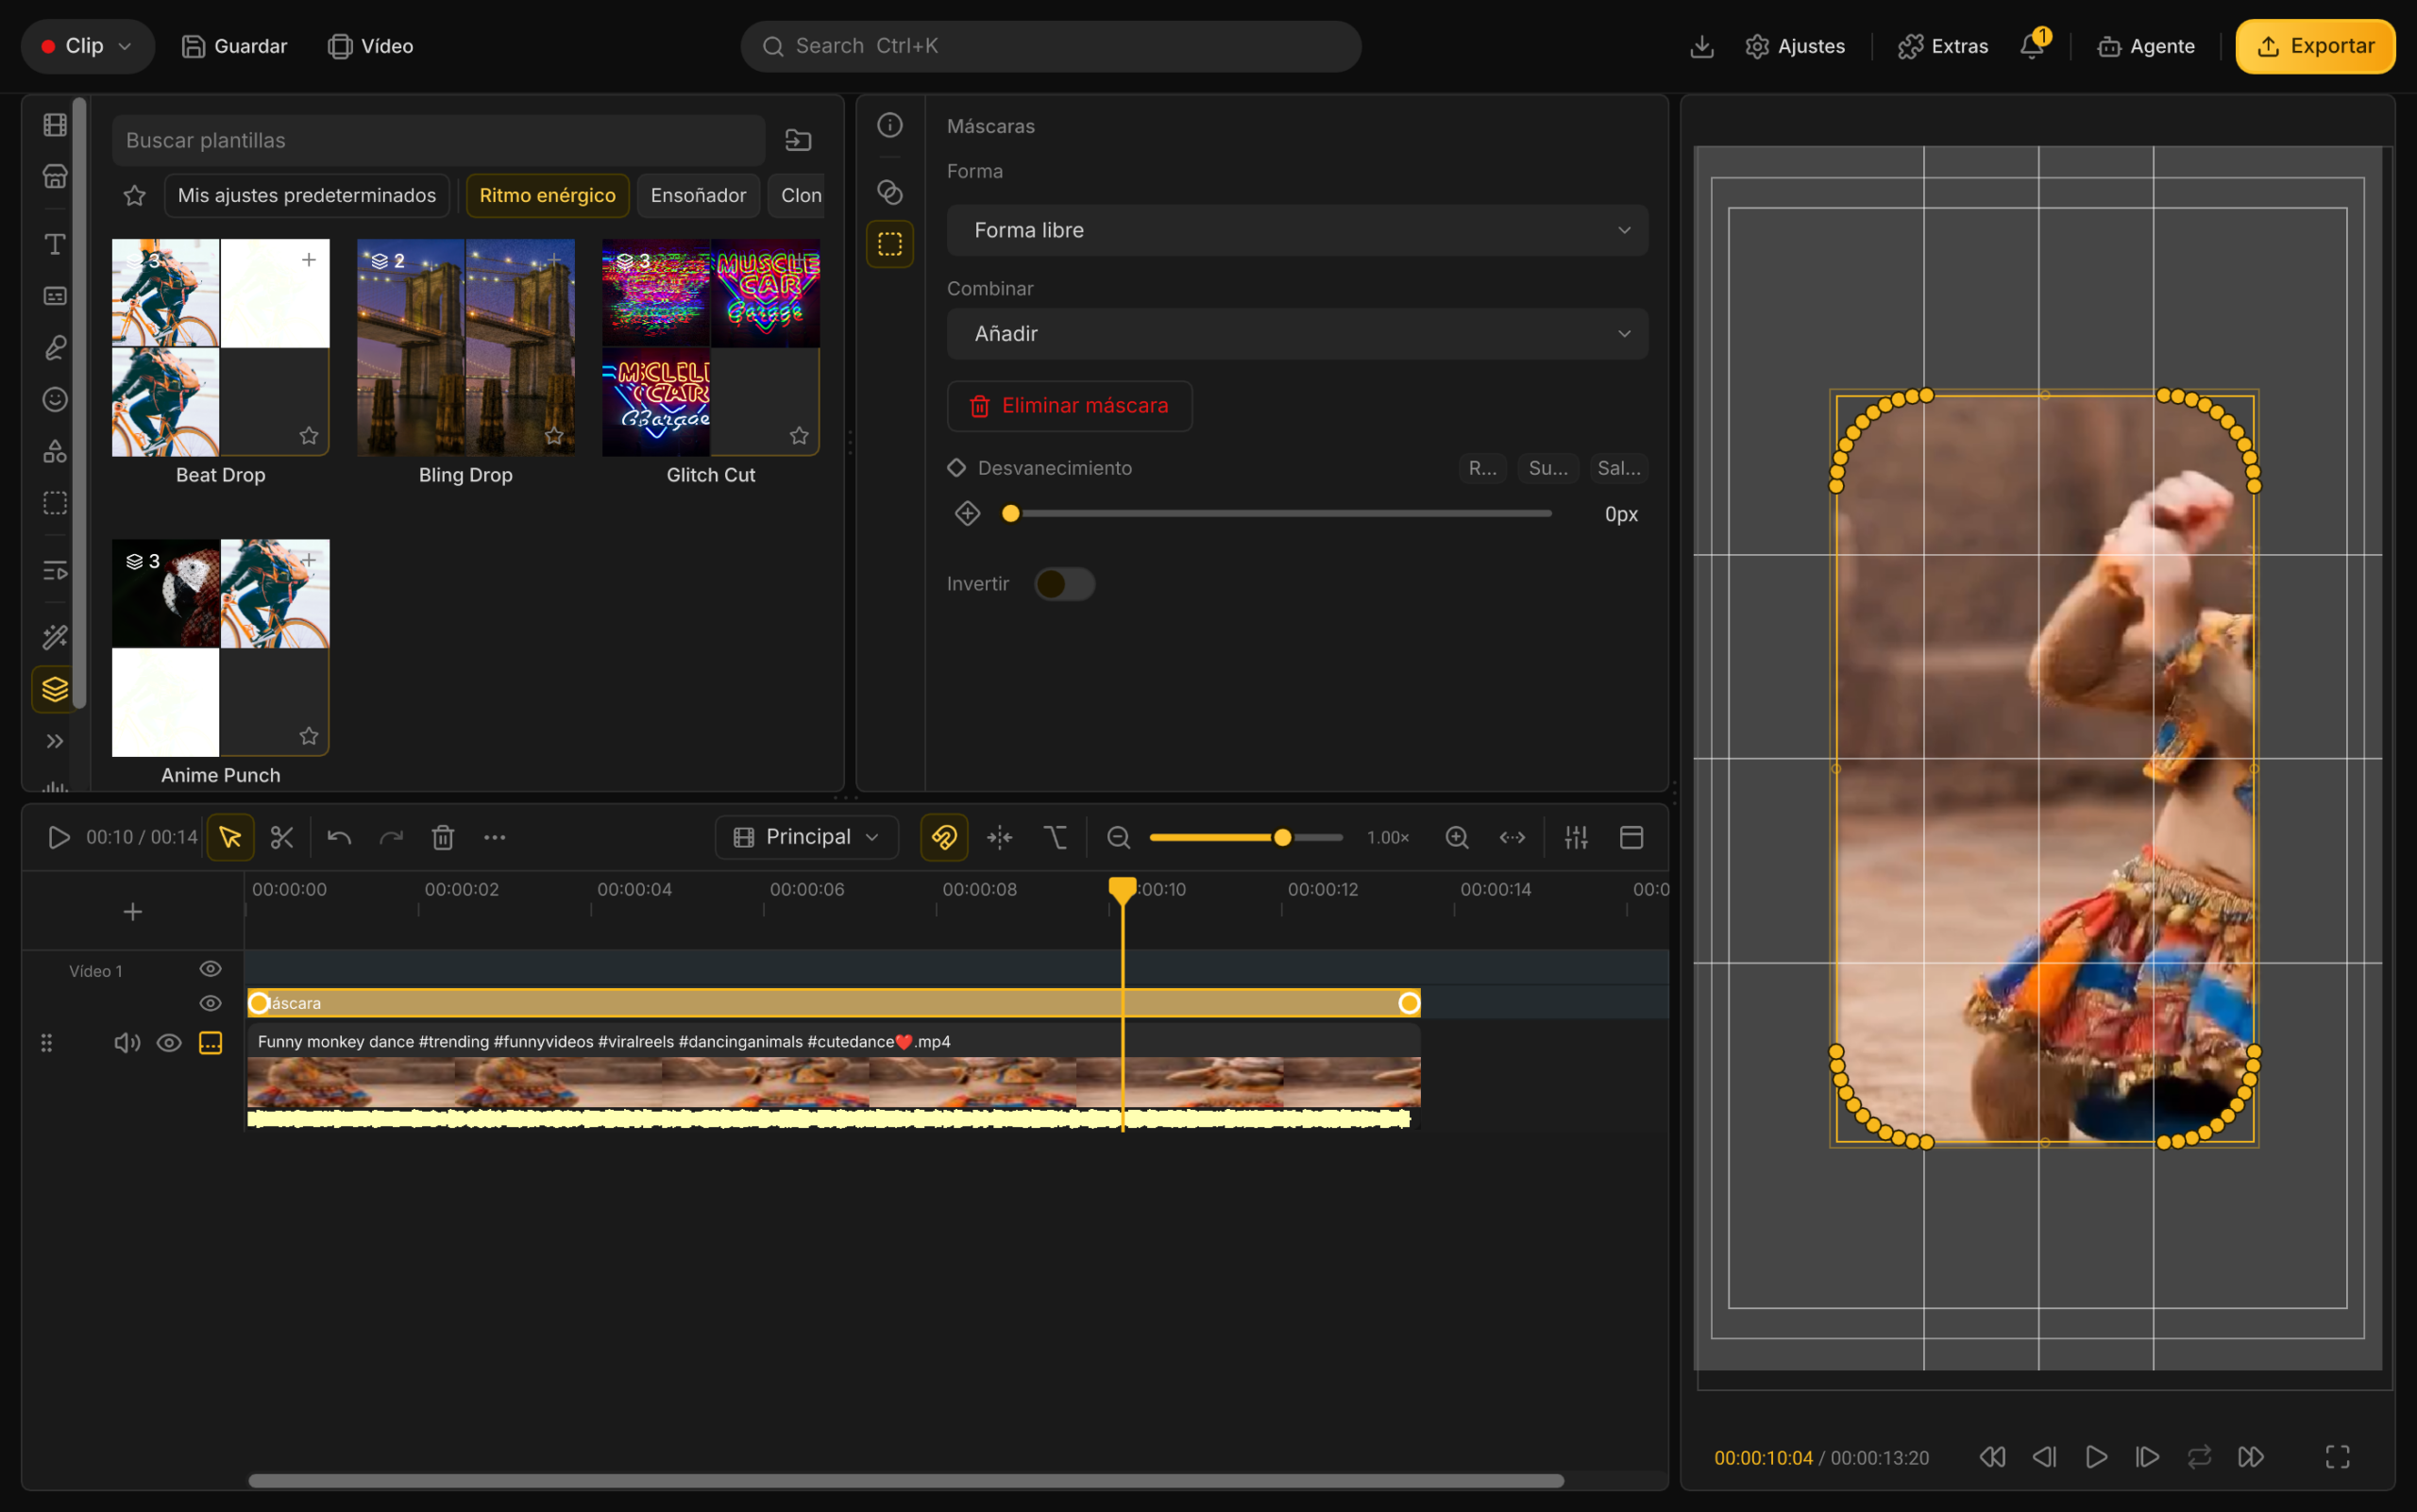This screenshot has height=1512, width=2417.
Task: Open the templates layers panel icon
Action: (55, 689)
